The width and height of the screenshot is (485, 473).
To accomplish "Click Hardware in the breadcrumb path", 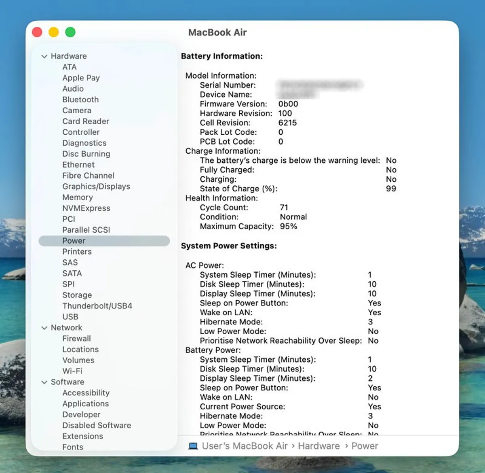I will point(319,446).
